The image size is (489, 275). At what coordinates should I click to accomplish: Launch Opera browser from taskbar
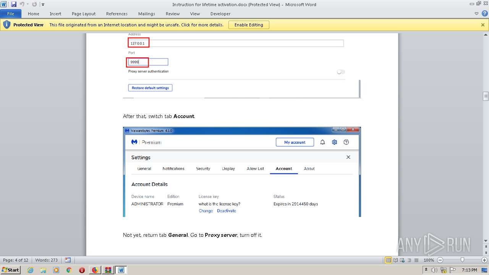pos(82,270)
